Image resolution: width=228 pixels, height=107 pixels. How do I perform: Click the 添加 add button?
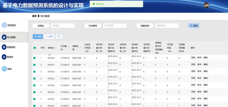click(x=38, y=36)
